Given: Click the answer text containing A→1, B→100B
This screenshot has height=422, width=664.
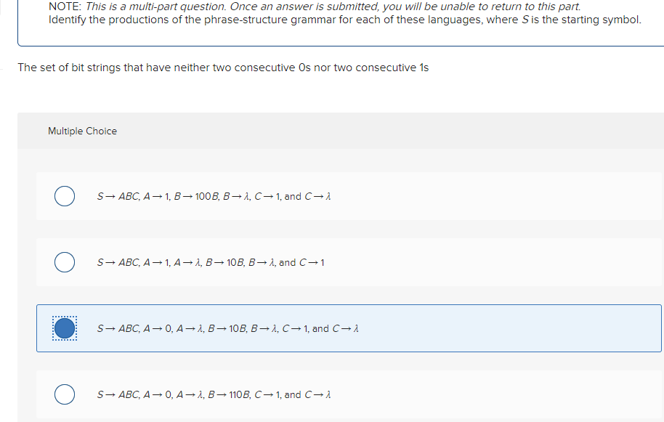Looking at the screenshot, I should click(214, 195).
